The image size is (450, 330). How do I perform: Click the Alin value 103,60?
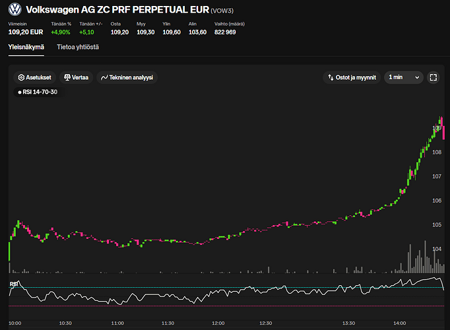197,32
